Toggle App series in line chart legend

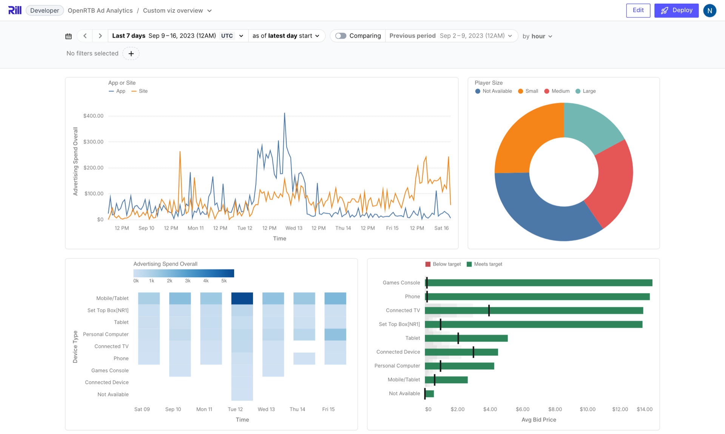pos(117,91)
